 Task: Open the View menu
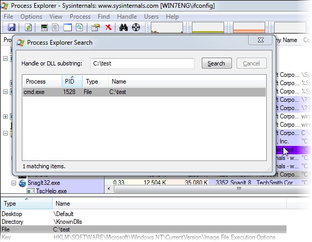(56, 17)
